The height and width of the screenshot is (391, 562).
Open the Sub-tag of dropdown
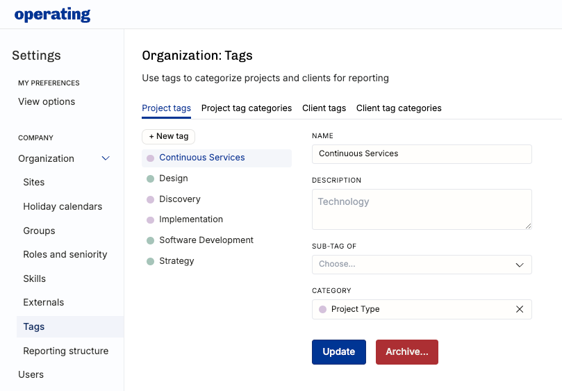(421, 265)
